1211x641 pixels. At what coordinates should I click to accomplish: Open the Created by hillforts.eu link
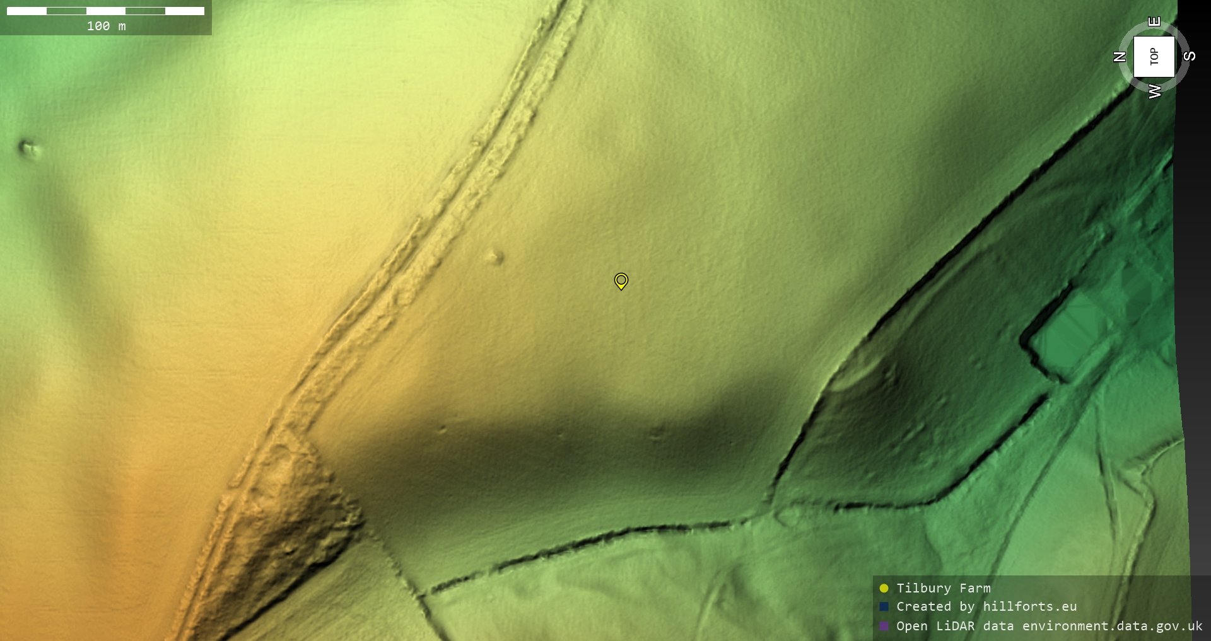(986, 606)
